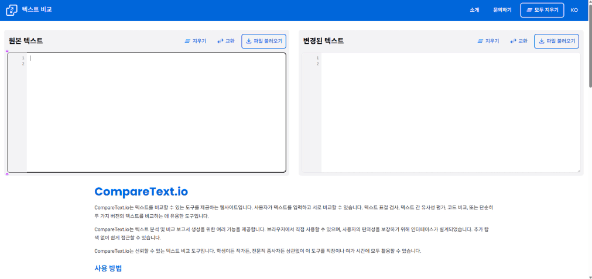Viewport: 592px width, 279px height.
Task: Open the KO language selector
Action: 574,10
